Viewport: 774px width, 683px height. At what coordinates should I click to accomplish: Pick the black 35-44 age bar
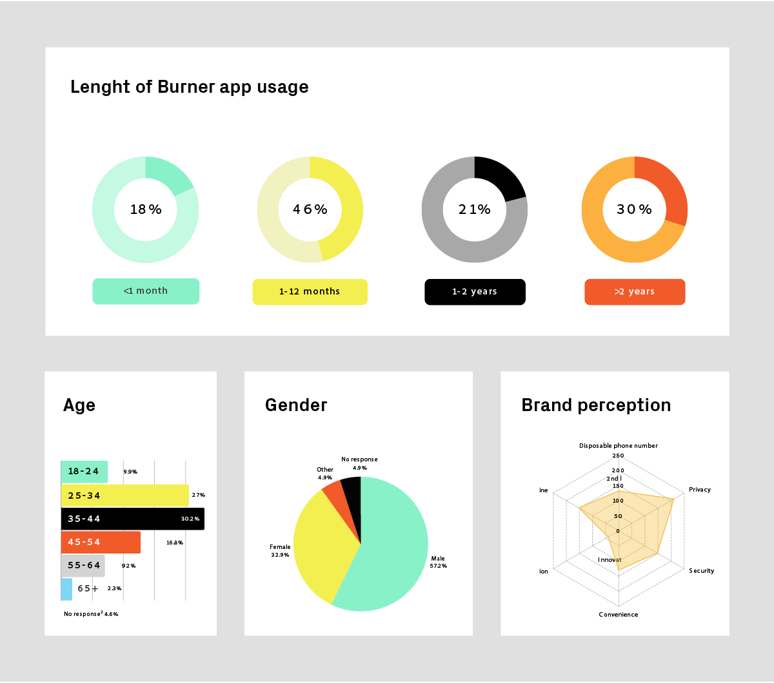(x=132, y=519)
